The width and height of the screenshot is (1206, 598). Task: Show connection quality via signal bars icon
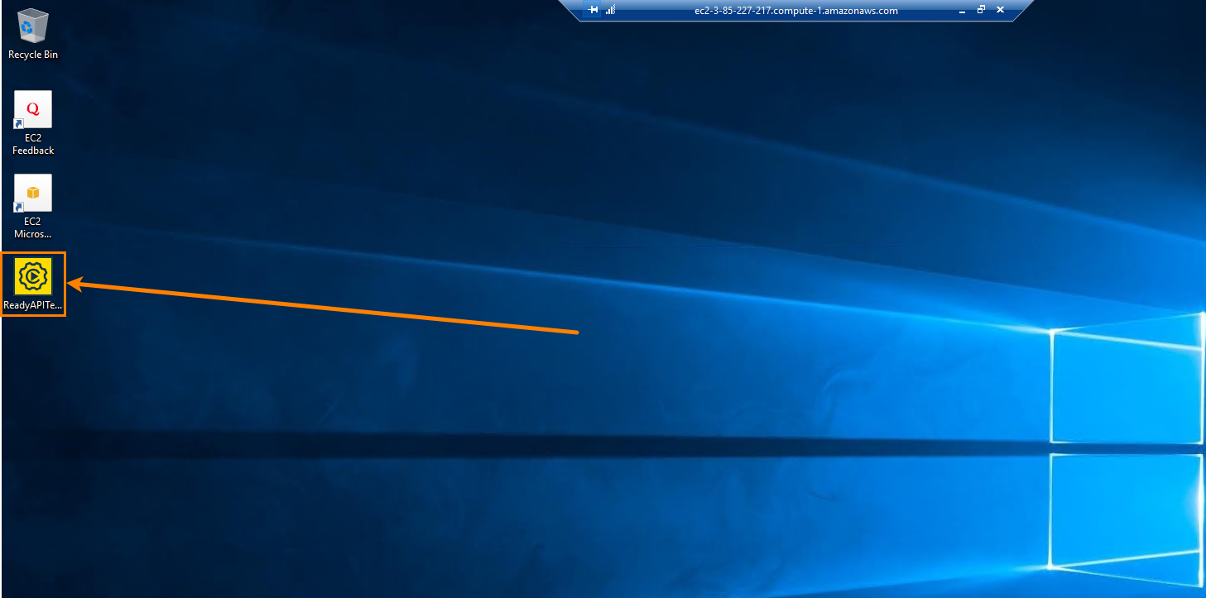click(x=611, y=10)
